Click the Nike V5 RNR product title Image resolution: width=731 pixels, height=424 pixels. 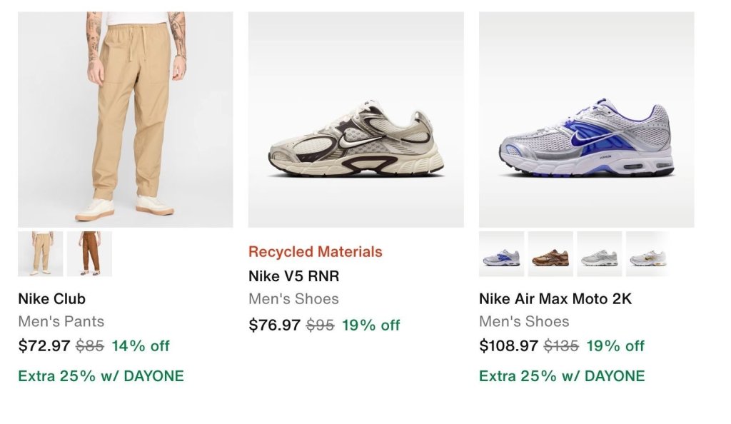coord(293,276)
